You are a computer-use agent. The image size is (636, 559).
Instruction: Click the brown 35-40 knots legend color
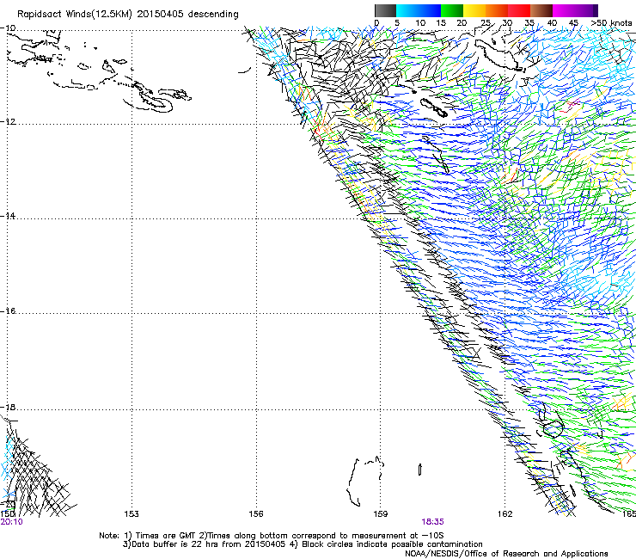pos(541,11)
